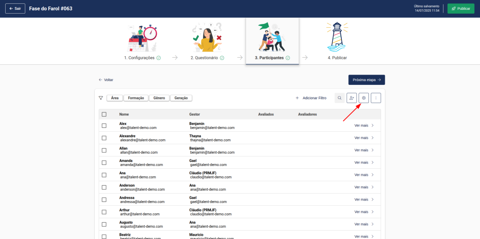Go to the 3. Participantes step tab
The height and width of the screenshot is (239, 480).
click(272, 58)
